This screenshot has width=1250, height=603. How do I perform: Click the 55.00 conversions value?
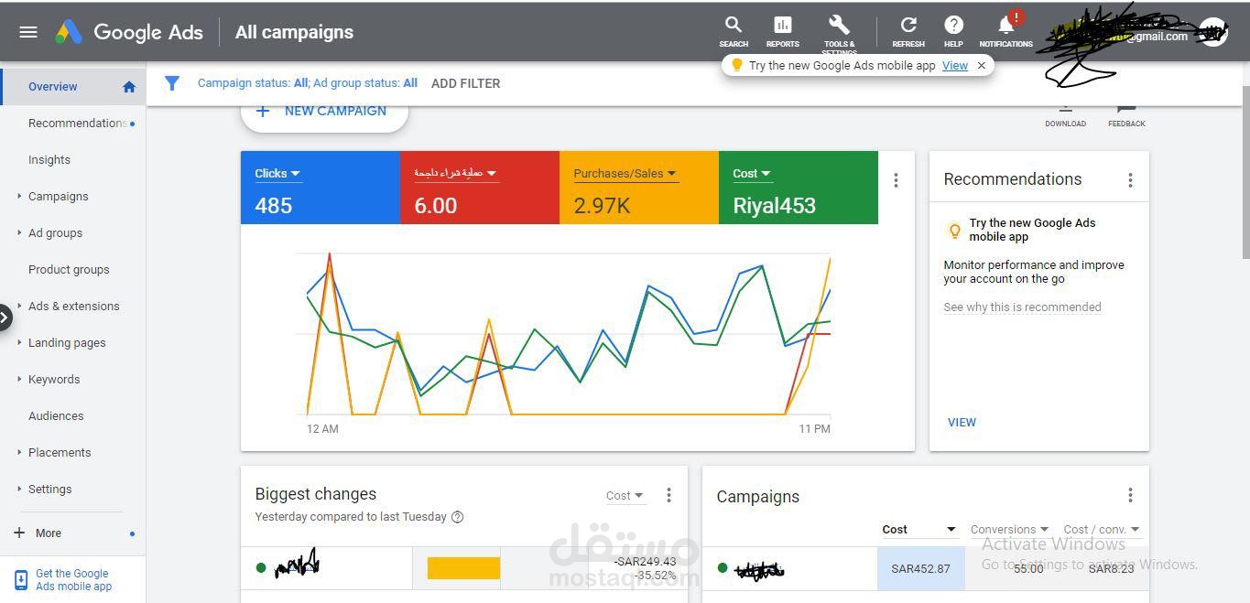pos(1028,569)
